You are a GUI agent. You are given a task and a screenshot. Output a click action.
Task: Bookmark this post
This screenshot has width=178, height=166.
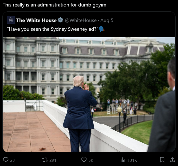(162, 160)
